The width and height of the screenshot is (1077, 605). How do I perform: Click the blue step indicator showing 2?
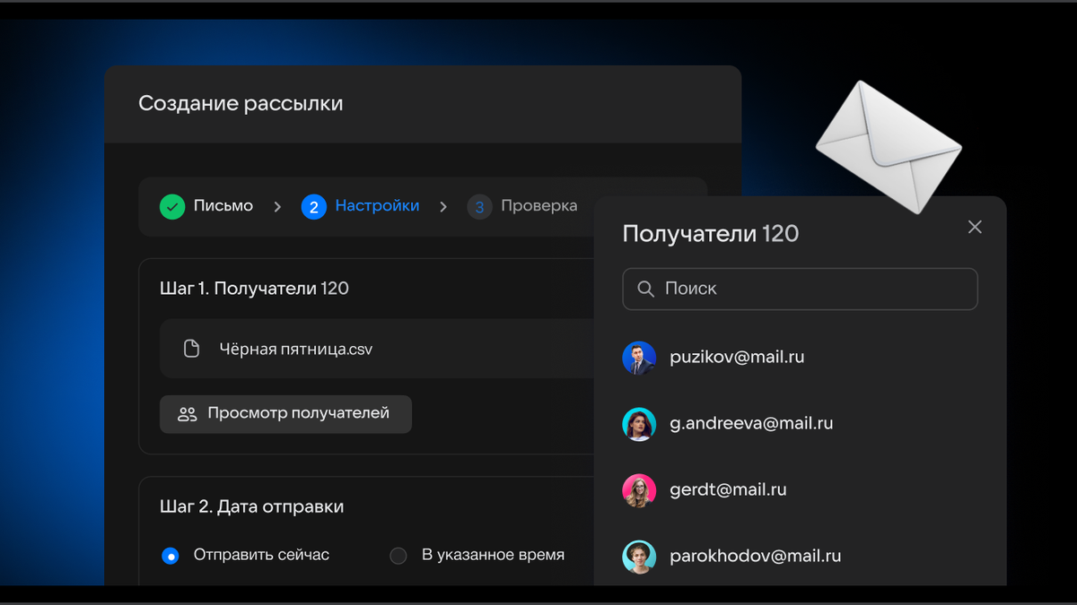click(313, 206)
